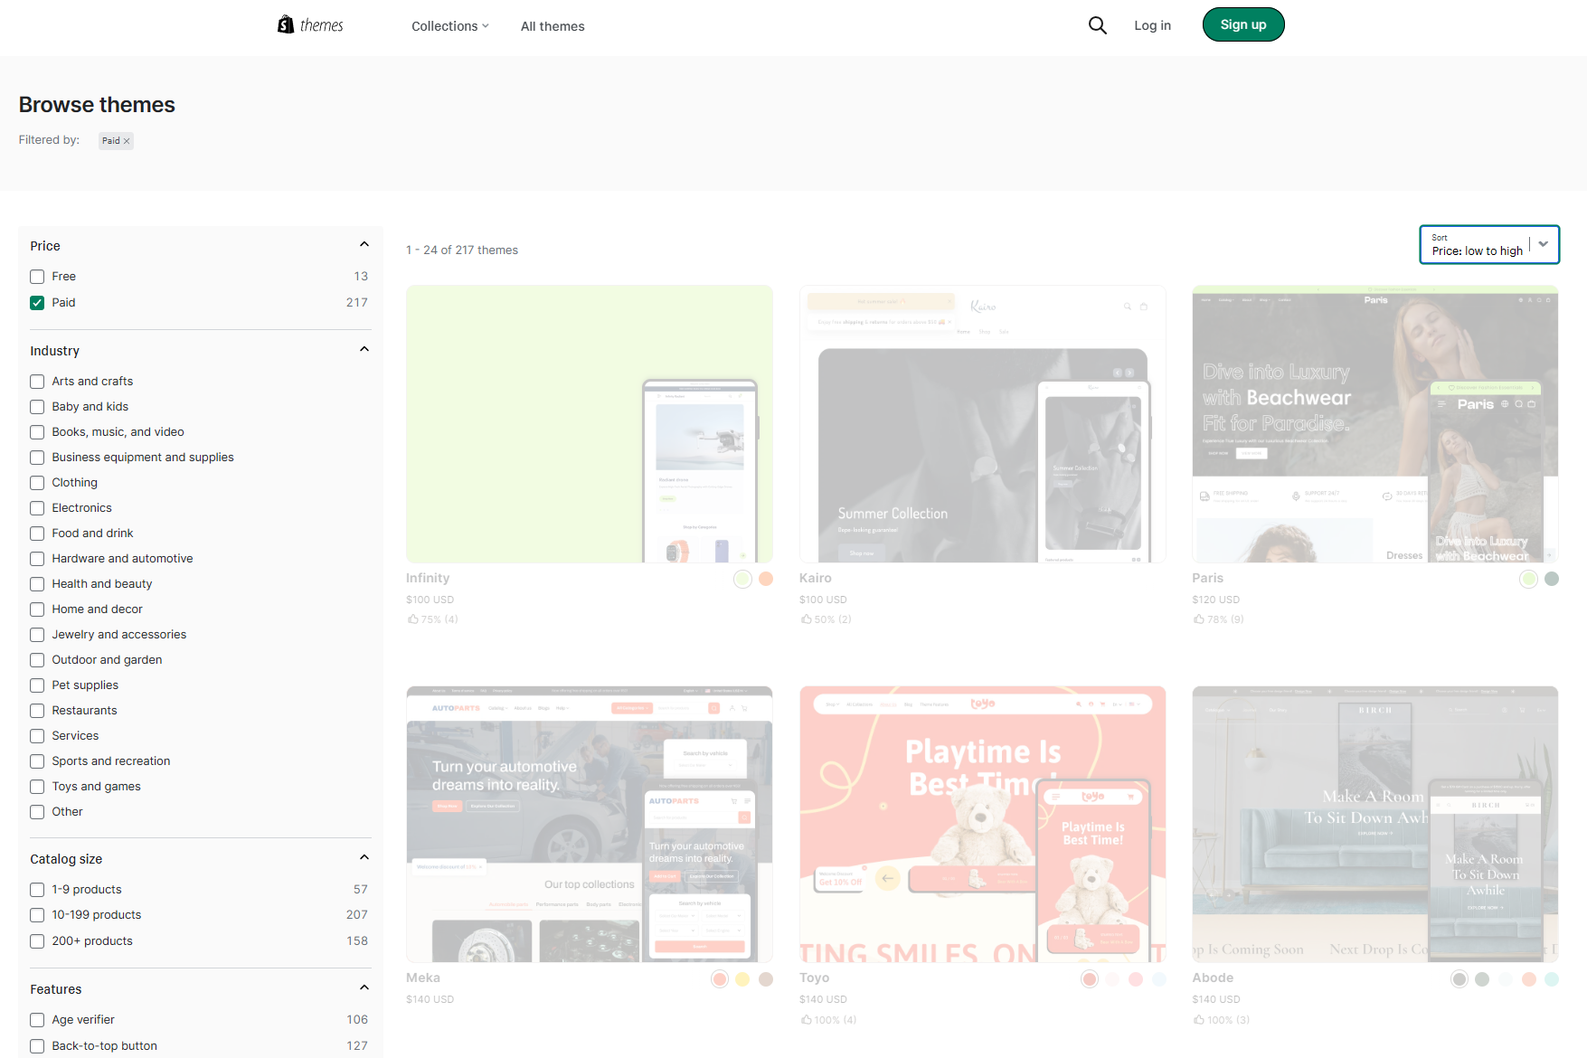This screenshot has height=1058, width=1587.
Task: Open the Sort by price dropdown
Action: [x=1488, y=245]
